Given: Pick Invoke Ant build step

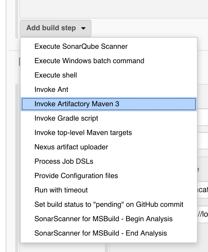Looking at the screenshot, I should point(51,89).
